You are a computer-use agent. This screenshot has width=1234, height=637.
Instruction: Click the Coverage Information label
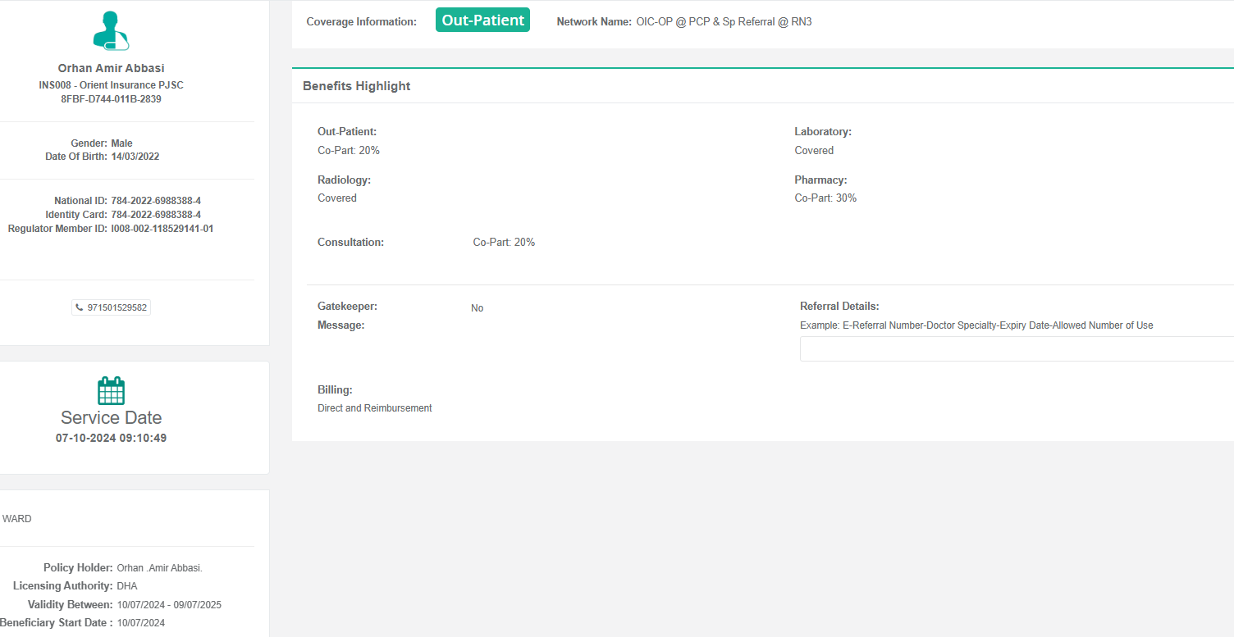point(362,22)
